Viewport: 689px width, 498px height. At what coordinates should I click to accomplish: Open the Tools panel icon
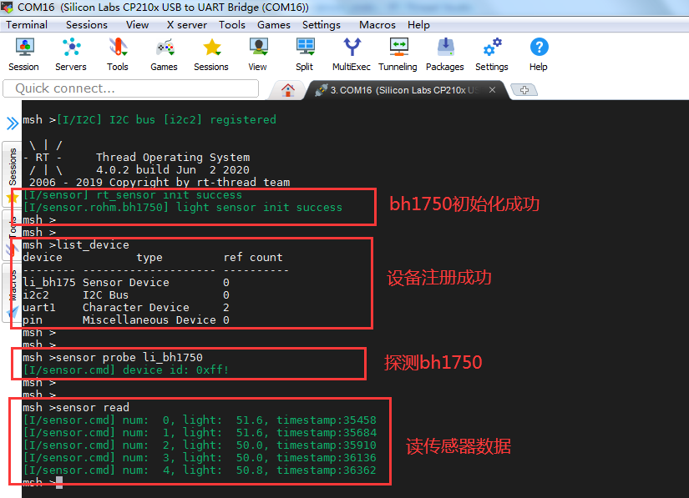coord(117,54)
